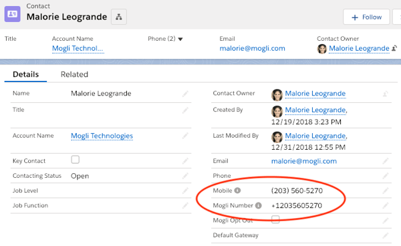Click the purple Contact record icon
The width and height of the screenshot is (401, 246).
[x=12, y=14]
